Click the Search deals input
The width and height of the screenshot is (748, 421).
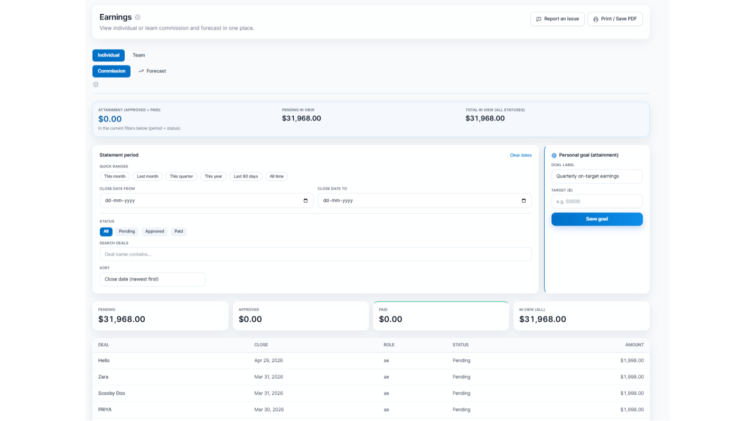(315, 254)
